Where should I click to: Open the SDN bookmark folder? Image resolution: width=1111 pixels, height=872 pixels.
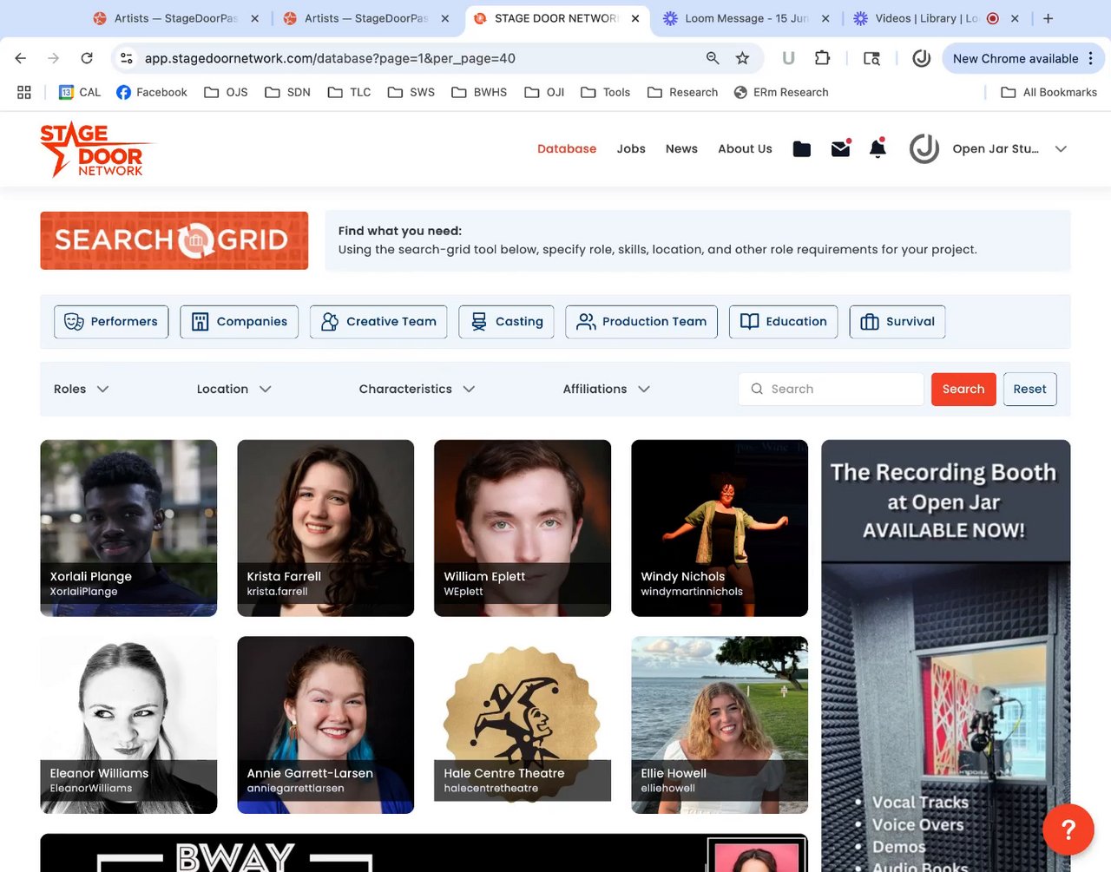pos(287,92)
